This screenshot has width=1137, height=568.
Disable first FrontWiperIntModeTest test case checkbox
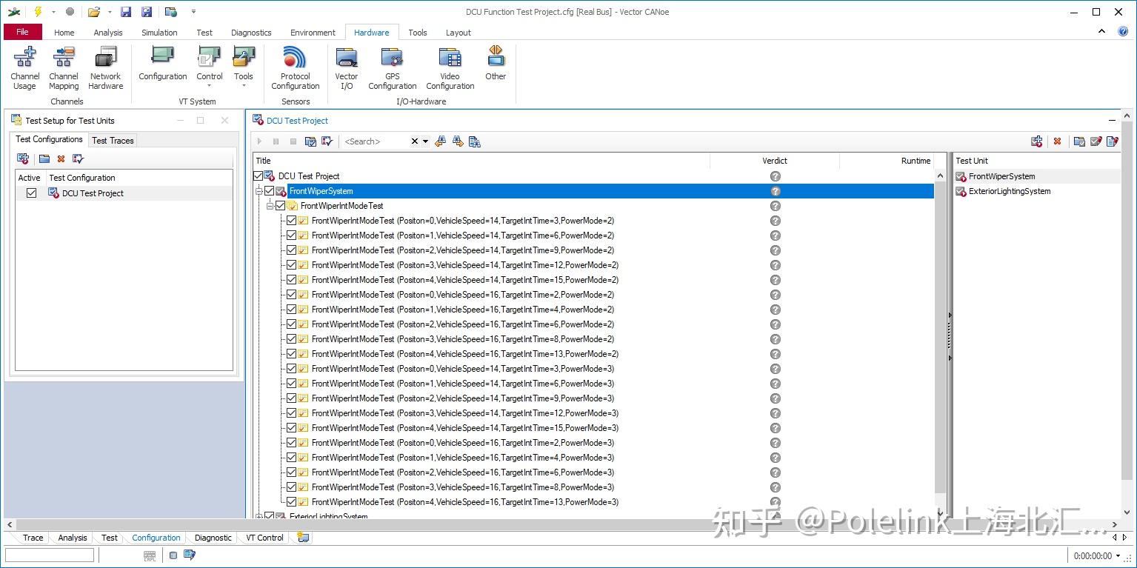(x=291, y=220)
